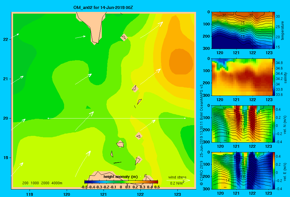Click the 18 isotherm label in temperature panel

(243, 37)
